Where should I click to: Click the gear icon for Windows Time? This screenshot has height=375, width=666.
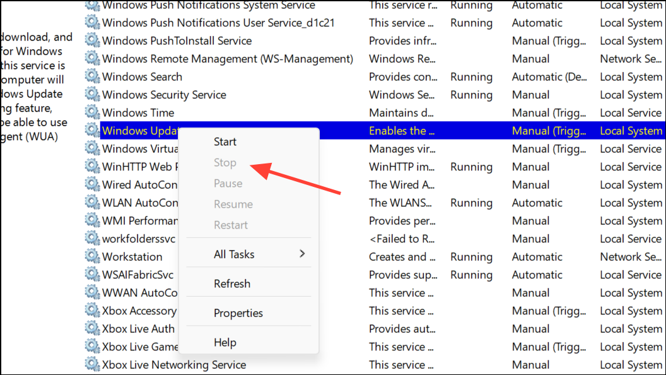point(92,112)
